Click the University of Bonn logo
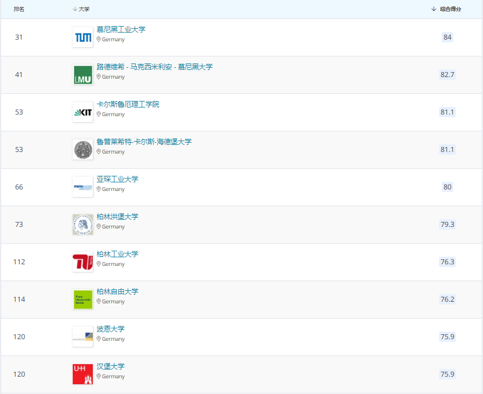The width and height of the screenshot is (483, 394). point(82,337)
